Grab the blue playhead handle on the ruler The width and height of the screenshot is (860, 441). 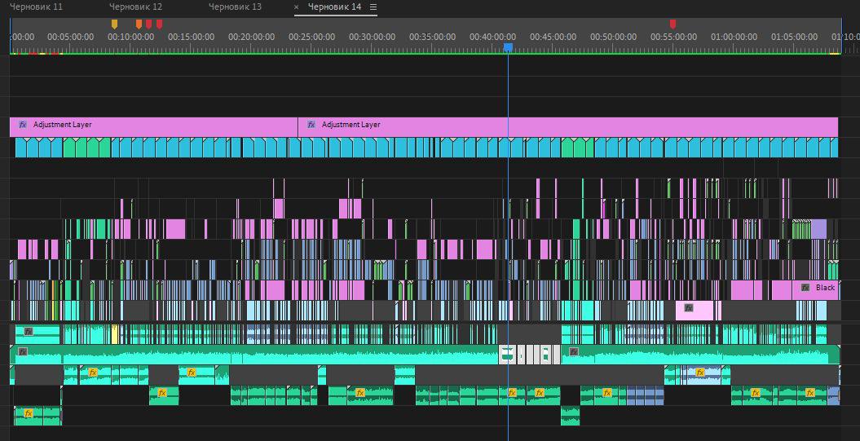coord(508,48)
